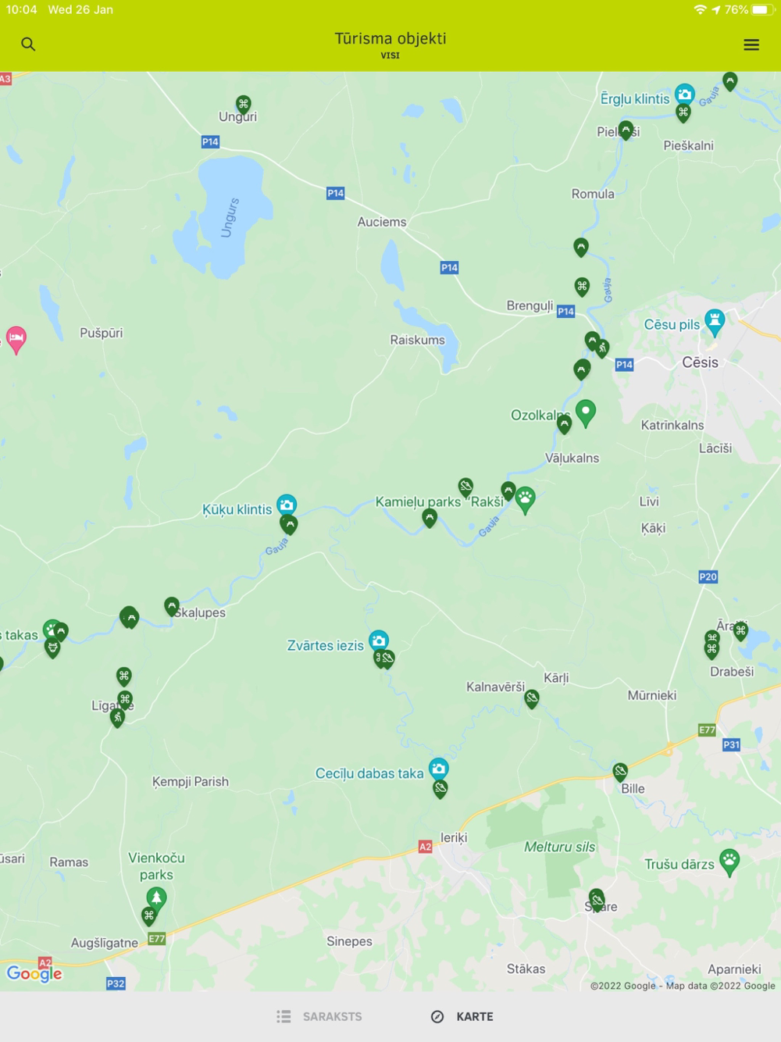
Task: Select the marker near Bille
Action: coord(620,773)
